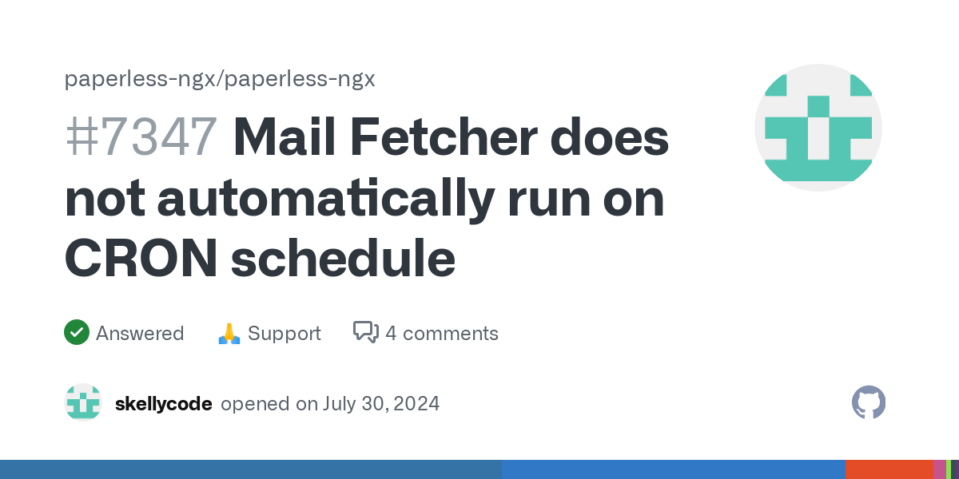959x479 pixels.
Task: Open the paperless-ngx/paperless-ngx repository link
Action: click(x=220, y=79)
